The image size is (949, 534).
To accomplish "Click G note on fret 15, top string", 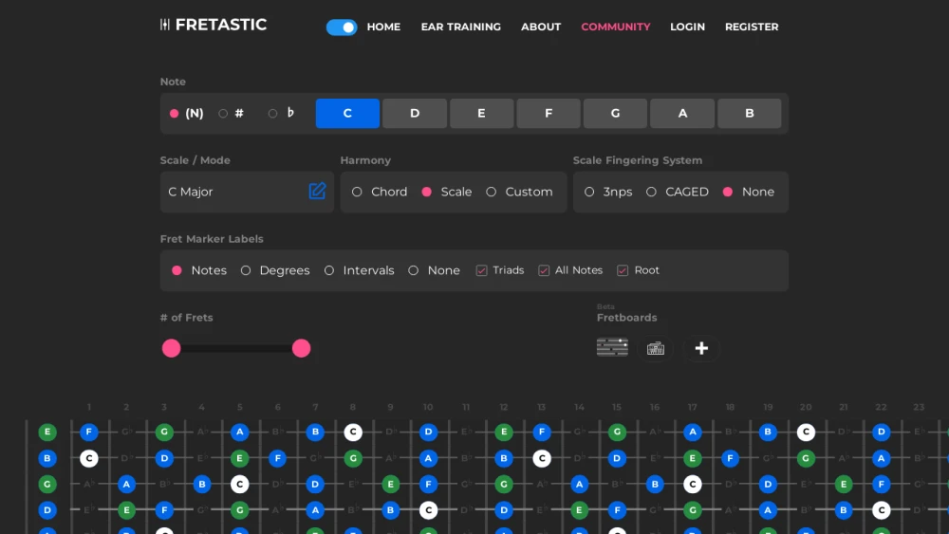I will coord(617,432).
